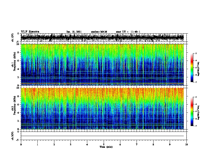
Task: Click the ch.1 frequency spectrogram panel
Action: pos(102,65)
